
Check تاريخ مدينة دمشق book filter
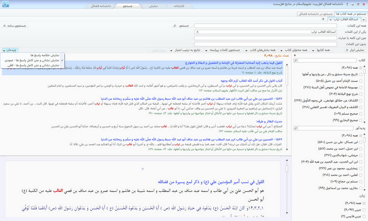point(361,74)
